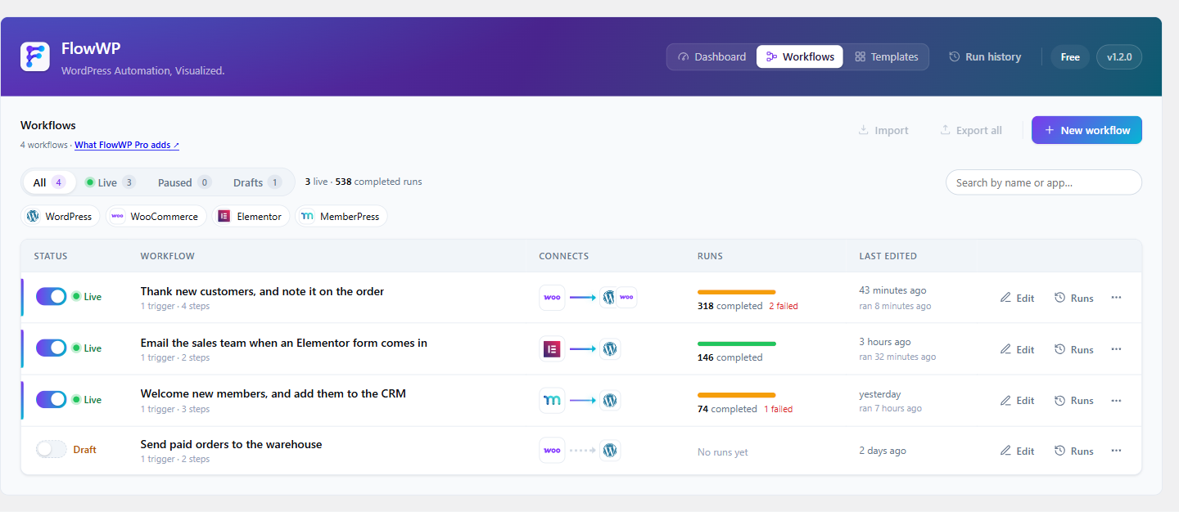Viewport: 1179px width, 512px height.
Task: Open Email the sales team Elementor workflow
Action: [x=283, y=343]
